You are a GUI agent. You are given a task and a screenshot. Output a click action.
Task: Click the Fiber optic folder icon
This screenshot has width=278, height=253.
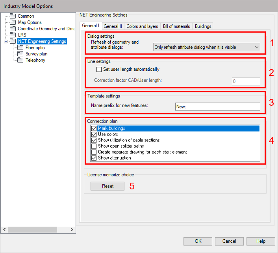tap(20, 48)
